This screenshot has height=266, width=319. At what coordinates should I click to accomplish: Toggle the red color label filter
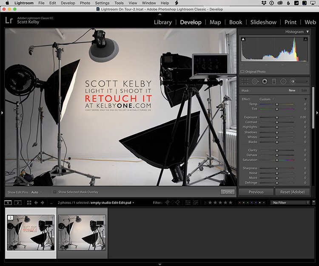pos(239,203)
